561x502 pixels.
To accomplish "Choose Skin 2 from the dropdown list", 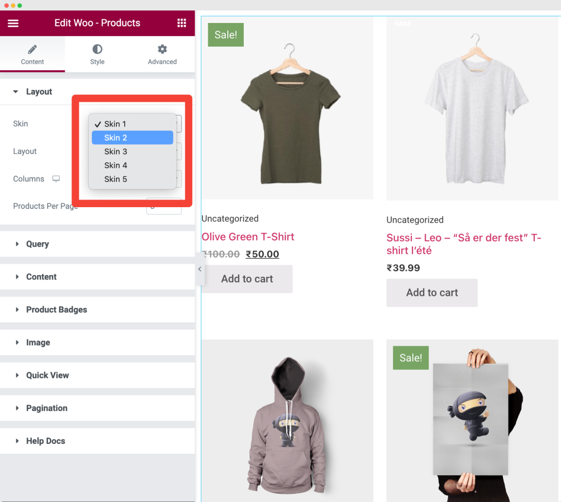I will [x=133, y=138].
